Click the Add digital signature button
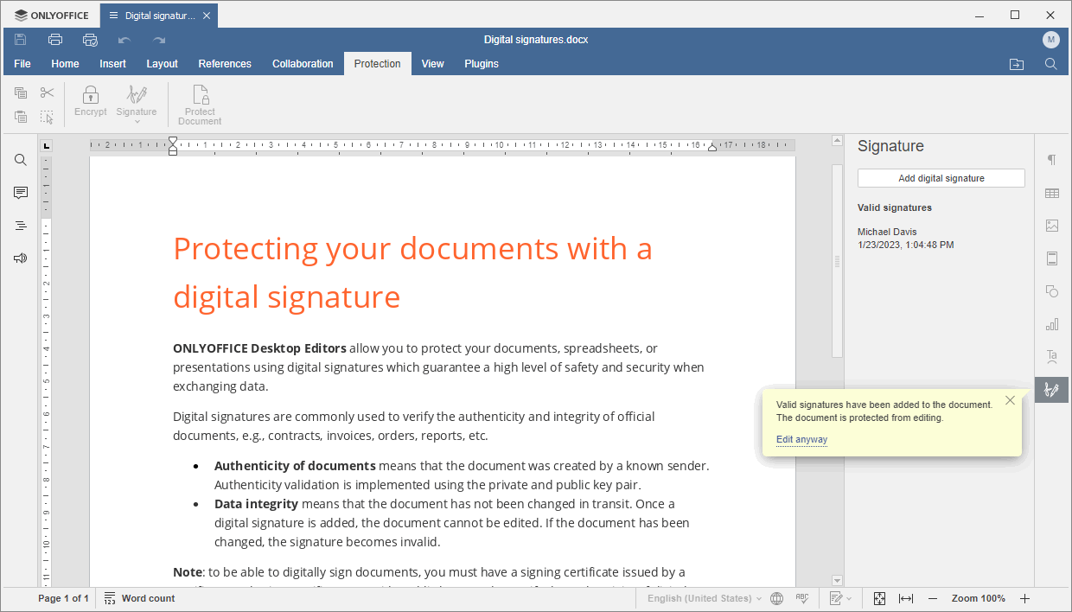Viewport: 1072px width, 612px height. [941, 177]
